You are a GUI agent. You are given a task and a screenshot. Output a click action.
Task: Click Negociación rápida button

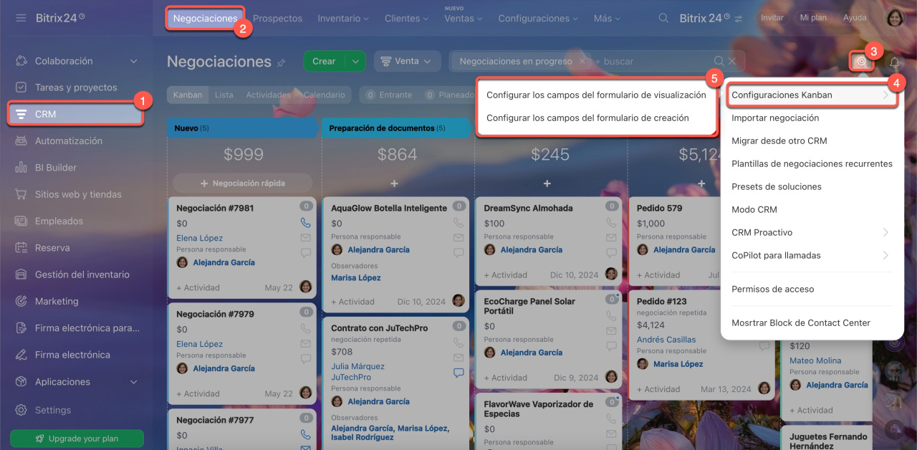[x=243, y=183]
